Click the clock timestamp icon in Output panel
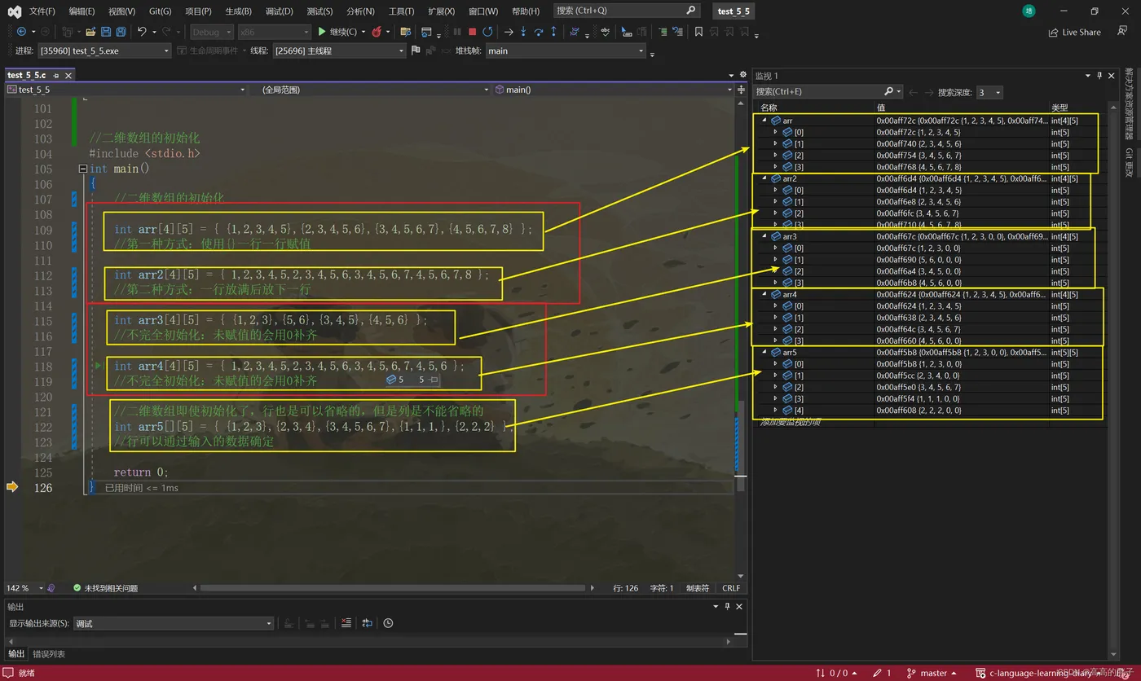The height and width of the screenshot is (681, 1141). (x=389, y=623)
